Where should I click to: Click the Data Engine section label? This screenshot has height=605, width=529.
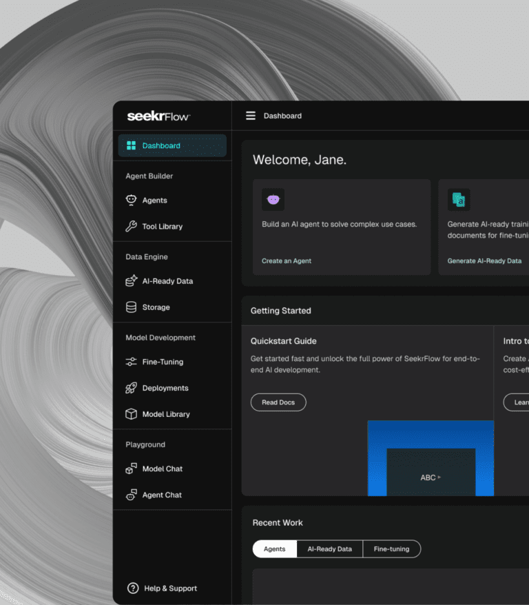coord(147,256)
